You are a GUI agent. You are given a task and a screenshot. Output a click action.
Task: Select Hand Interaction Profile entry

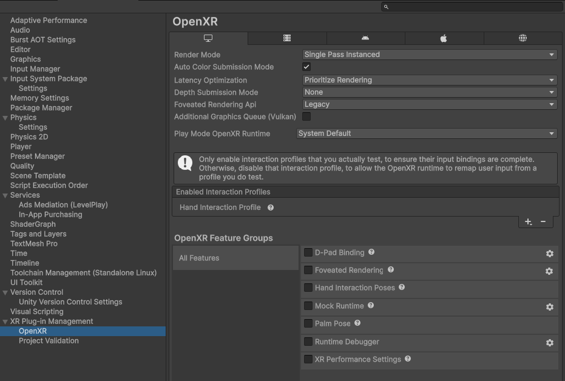point(365,207)
